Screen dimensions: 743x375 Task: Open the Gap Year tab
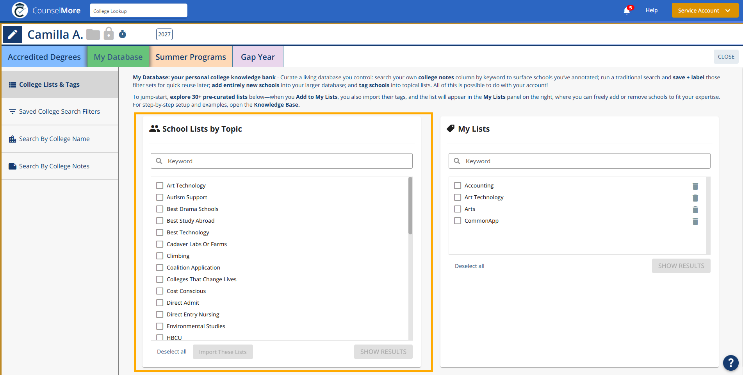[x=258, y=57]
